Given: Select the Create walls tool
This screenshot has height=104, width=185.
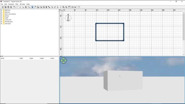Looking at the screenshot, I should [x=38, y=7].
